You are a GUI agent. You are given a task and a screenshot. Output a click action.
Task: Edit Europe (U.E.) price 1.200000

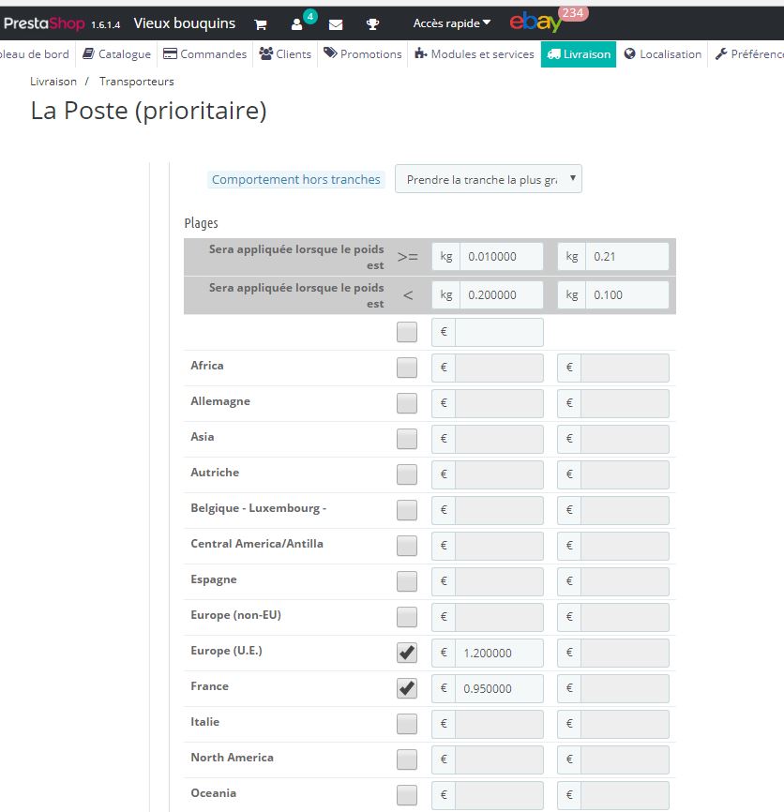point(499,653)
